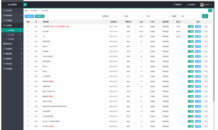The image size is (218, 130).
Task: Click the plus icon beside 发布链接
Action: pos(20,30)
